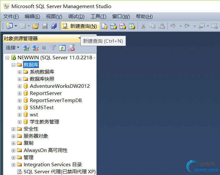
Task: Select the wst database
Action: [x=34, y=115]
